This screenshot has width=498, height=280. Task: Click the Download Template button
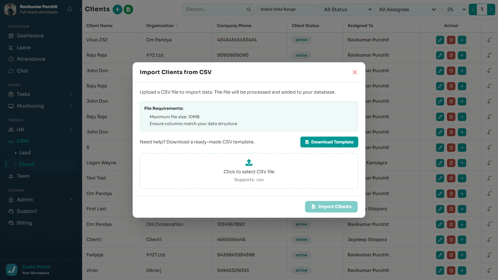point(329,142)
